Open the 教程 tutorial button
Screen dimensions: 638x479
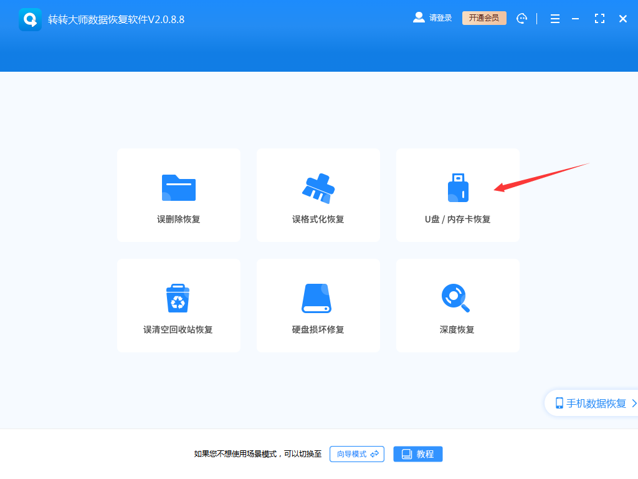(x=418, y=454)
